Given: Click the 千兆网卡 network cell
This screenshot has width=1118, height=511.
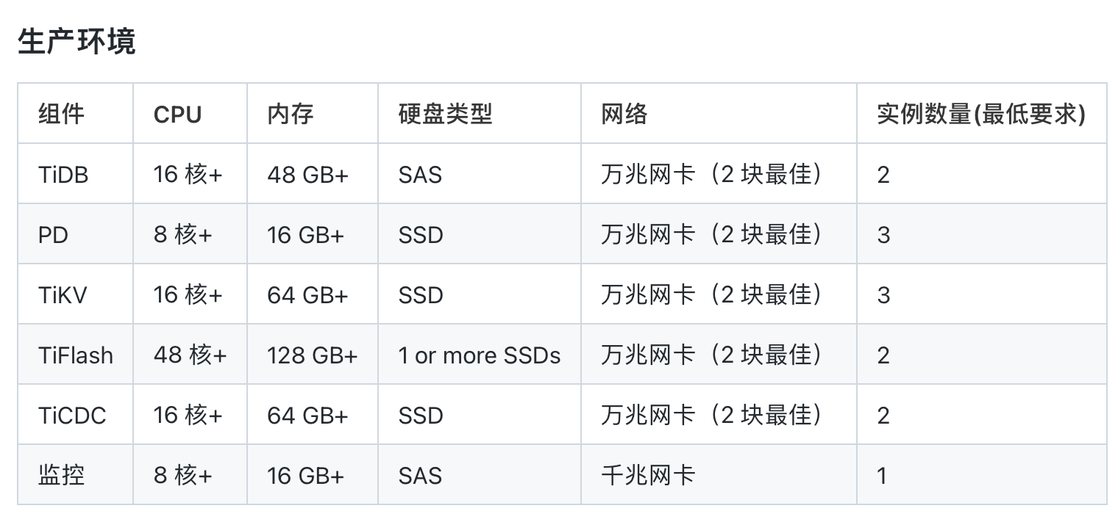Looking at the screenshot, I should tap(648, 476).
